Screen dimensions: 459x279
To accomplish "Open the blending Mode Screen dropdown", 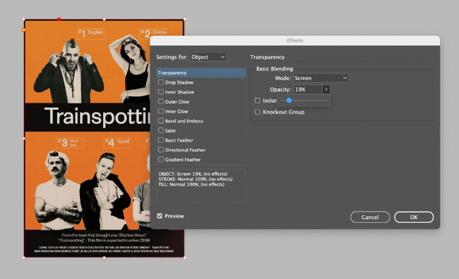I will tap(321, 78).
